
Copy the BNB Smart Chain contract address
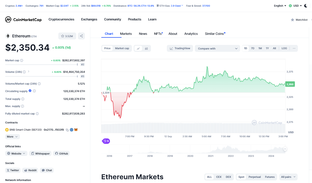click(67, 130)
